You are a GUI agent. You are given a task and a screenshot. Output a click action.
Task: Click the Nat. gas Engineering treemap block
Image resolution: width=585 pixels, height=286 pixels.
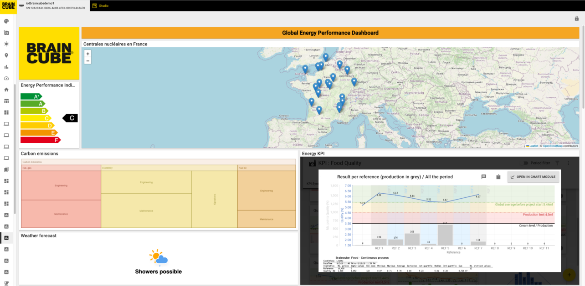point(61,186)
